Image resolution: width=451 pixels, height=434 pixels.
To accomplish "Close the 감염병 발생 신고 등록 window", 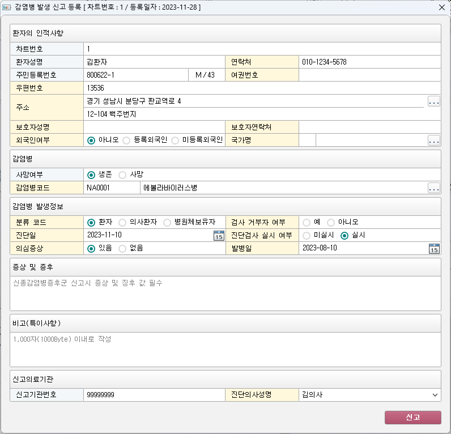I will tap(441, 8).
